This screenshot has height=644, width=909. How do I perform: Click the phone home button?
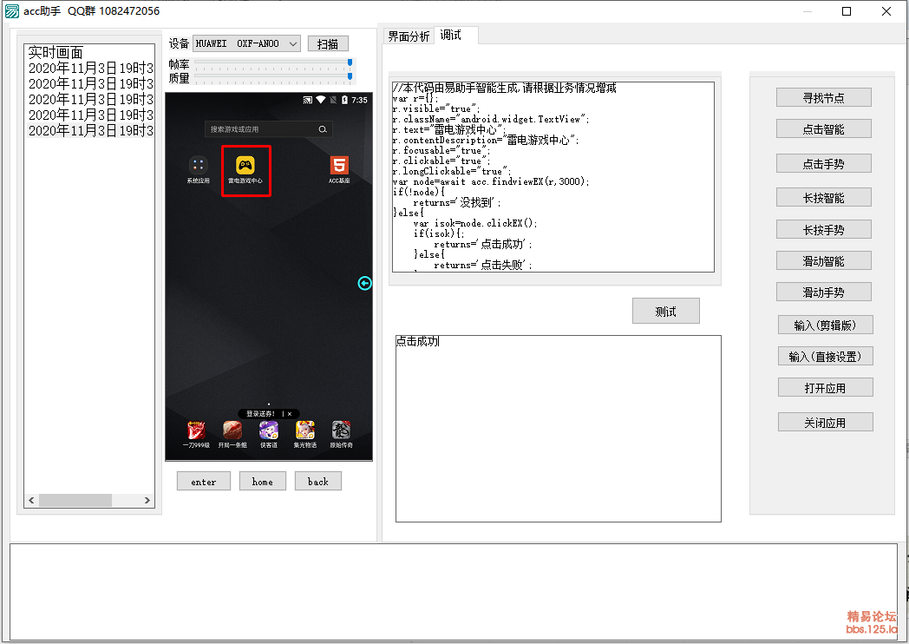[262, 482]
